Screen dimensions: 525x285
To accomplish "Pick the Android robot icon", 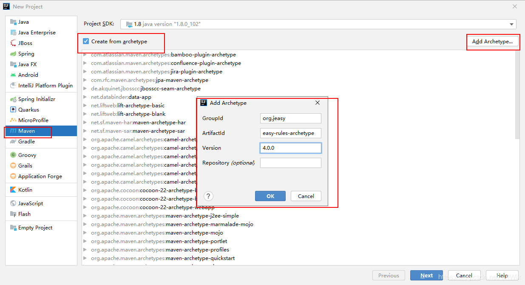I will point(13,75).
